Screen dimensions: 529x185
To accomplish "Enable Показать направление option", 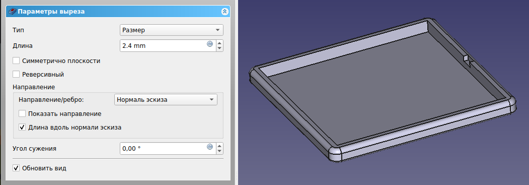I will (22, 114).
